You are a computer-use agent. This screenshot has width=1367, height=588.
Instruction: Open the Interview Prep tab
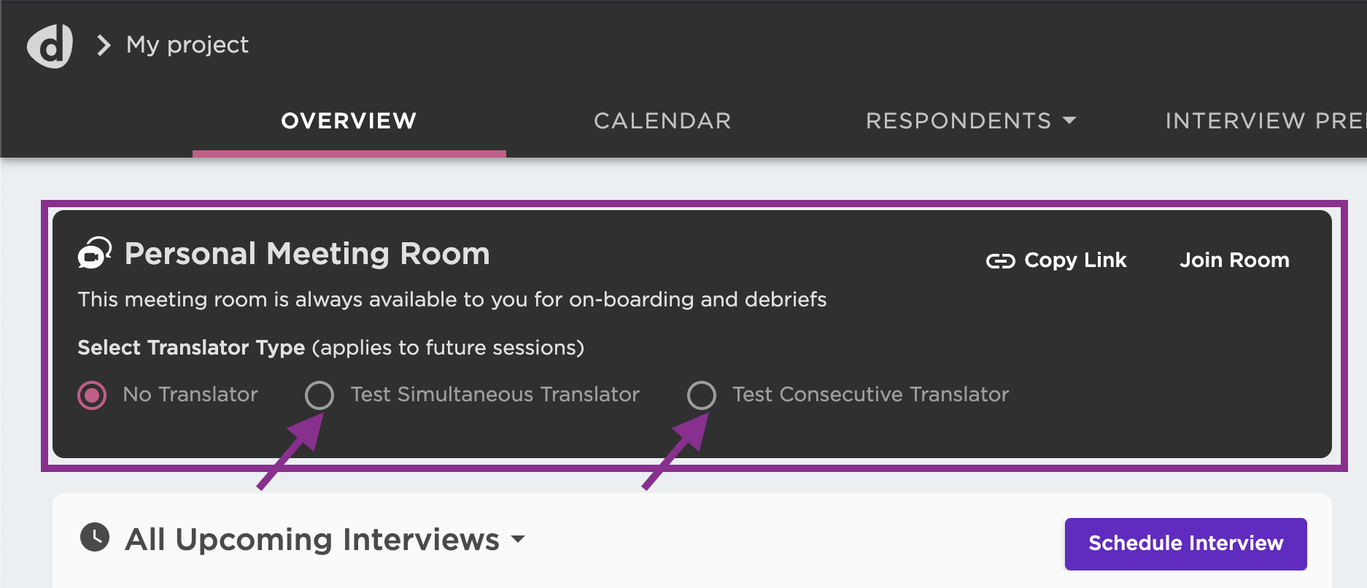pos(1266,120)
